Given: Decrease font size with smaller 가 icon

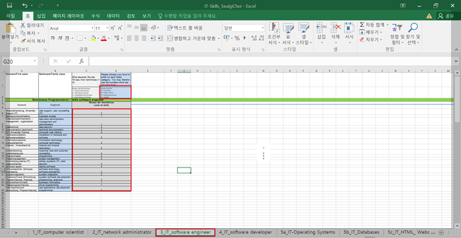Looking at the screenshot, I should point(120,28).
